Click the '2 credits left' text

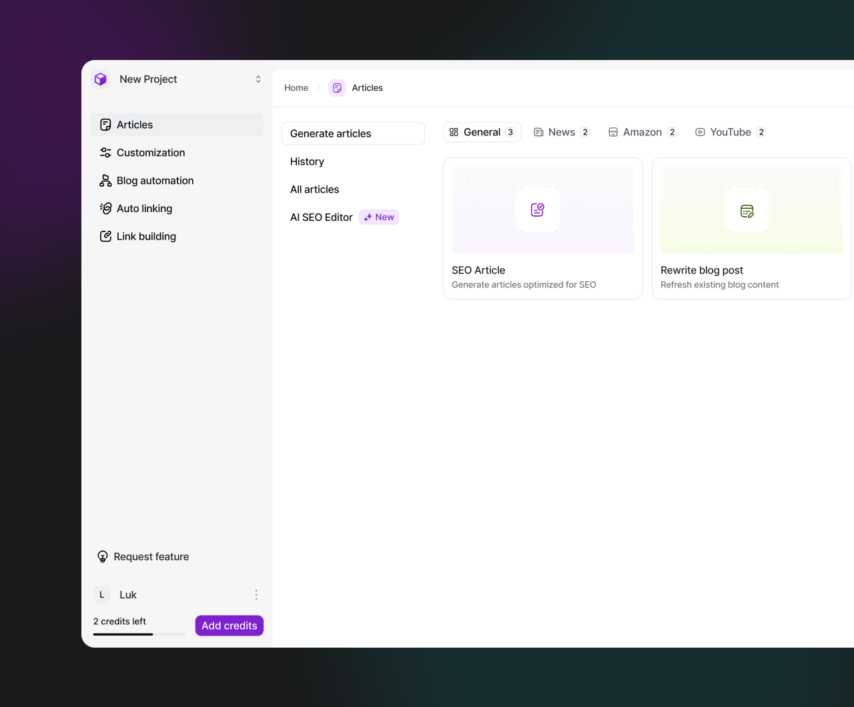(x=119, y=622)
